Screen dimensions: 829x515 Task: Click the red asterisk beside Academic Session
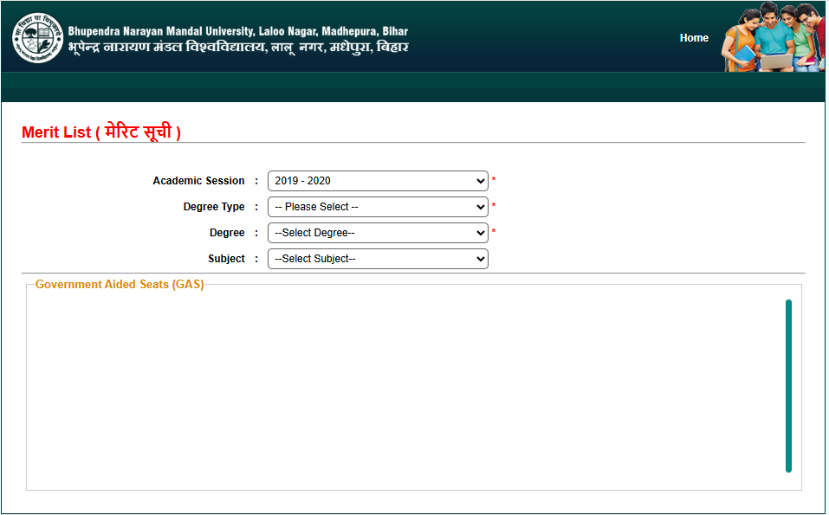click(x=494, y=181)
